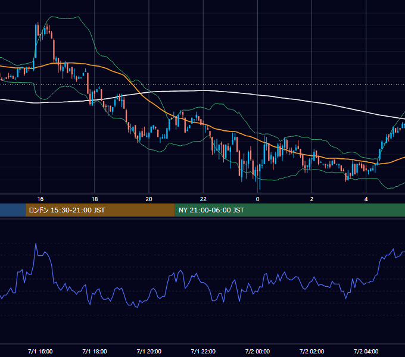The image size is (405, 357).
Task: Click the 7/1 22:00 date label
Action: click(203, 351)
